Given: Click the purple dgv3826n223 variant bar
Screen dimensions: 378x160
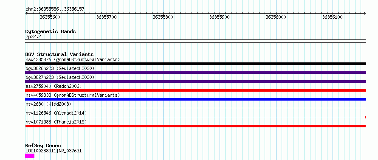Looking at the screenshot, I should tap(195, 73).
